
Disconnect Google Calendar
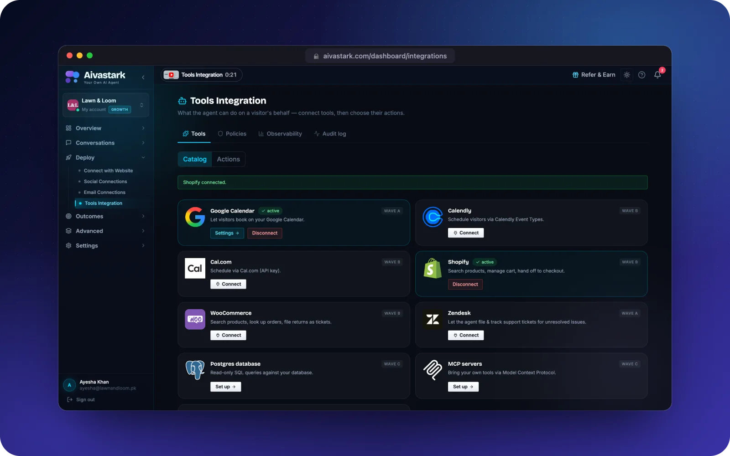pos(265,233)
